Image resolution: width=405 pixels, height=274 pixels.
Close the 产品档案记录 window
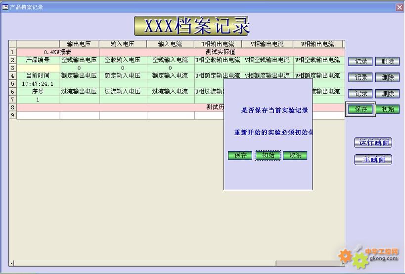400,7
